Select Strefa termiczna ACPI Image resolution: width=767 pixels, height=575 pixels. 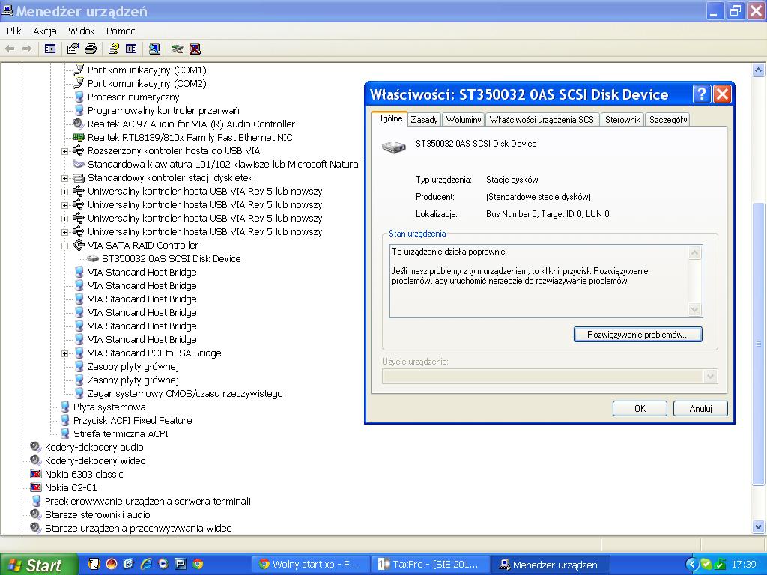click(x=121, y=433)
